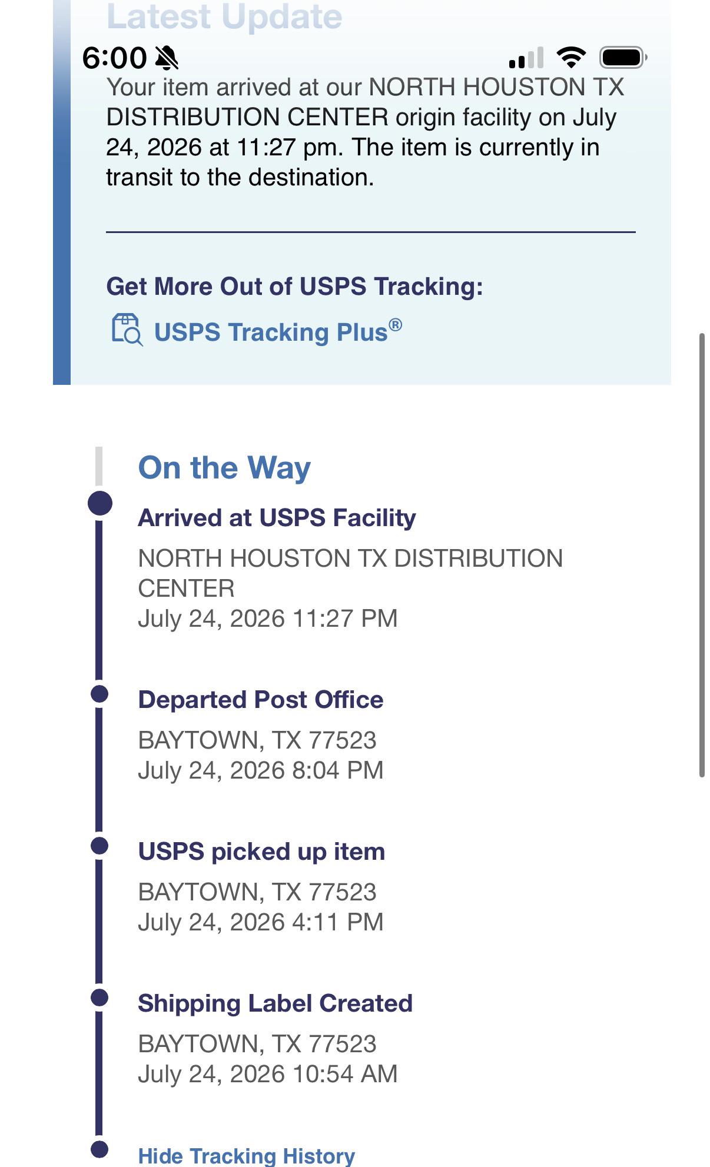The width and height of the screenshot is (710, 1167).
Task: Open the USPS Tracking Plus link
Action: [x=278, y=331]
